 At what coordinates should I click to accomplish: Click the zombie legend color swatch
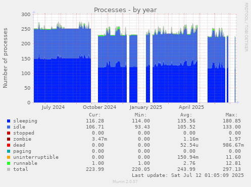9,139
